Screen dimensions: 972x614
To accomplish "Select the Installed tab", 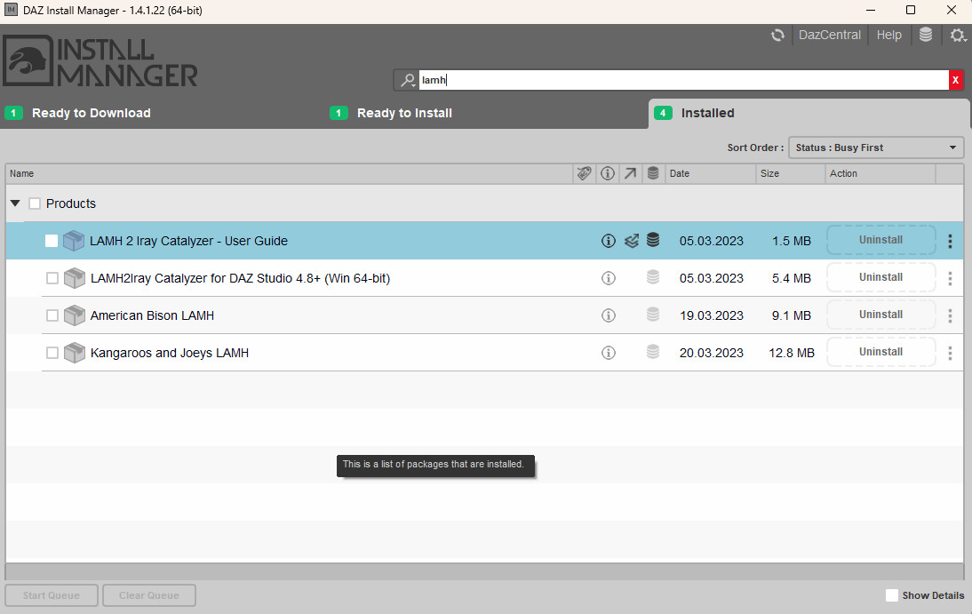I will click(x=809, y=113).
